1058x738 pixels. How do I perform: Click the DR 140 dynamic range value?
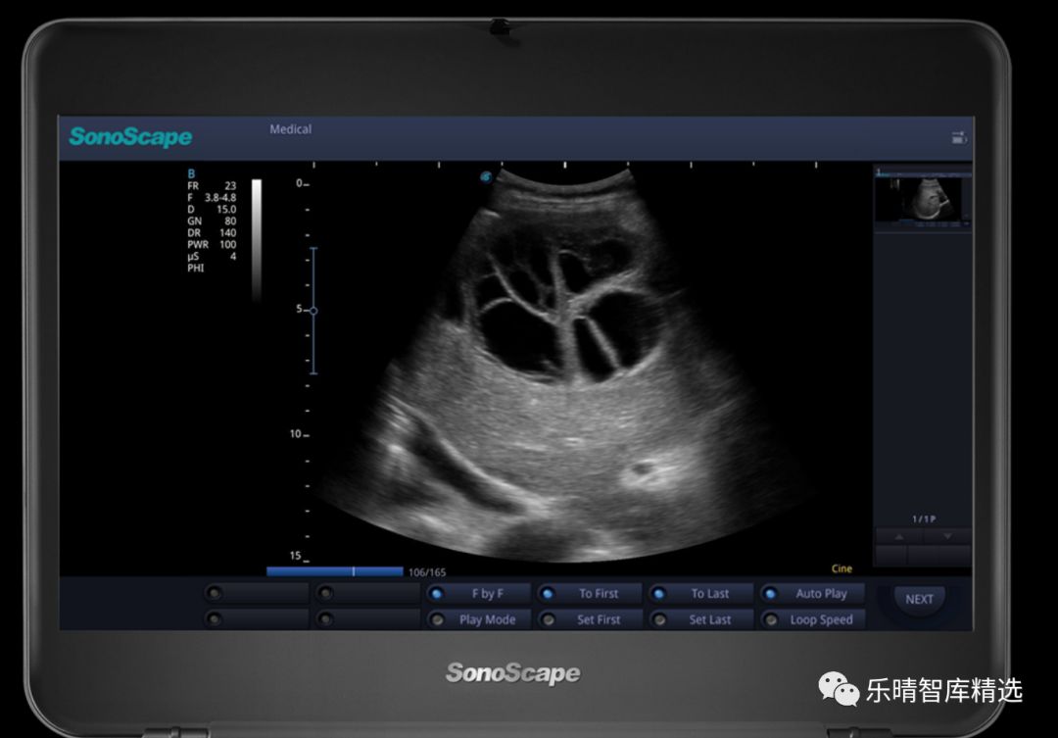tap(212, 233)
